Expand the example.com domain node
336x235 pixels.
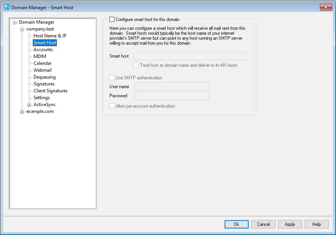(x=22, y=112)
